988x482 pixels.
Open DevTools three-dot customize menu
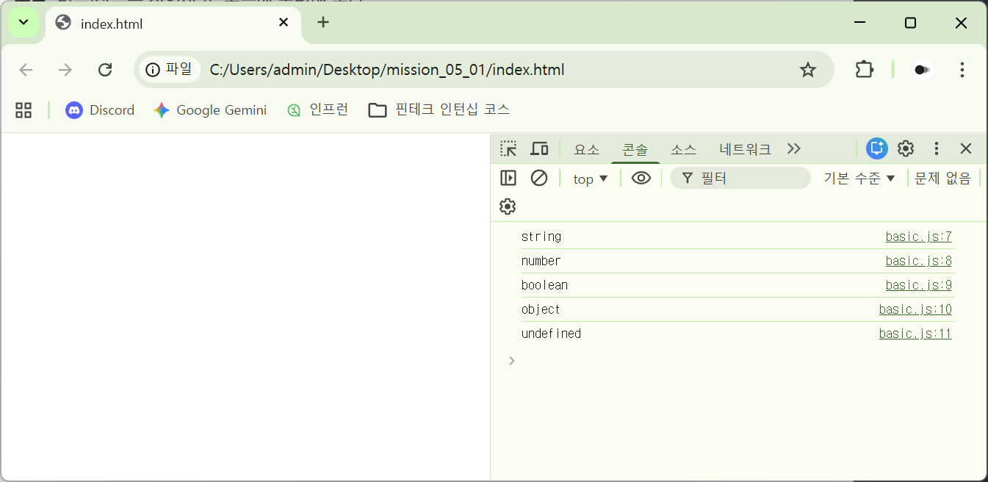click(936, 148)
